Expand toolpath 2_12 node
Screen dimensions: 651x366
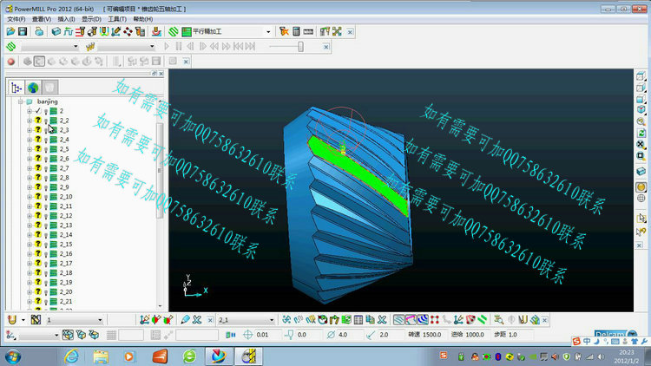pos(29,216)
